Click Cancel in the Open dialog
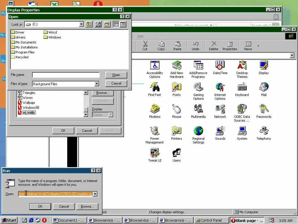Screen dimensions: 298x224 [x=116, y=83]
